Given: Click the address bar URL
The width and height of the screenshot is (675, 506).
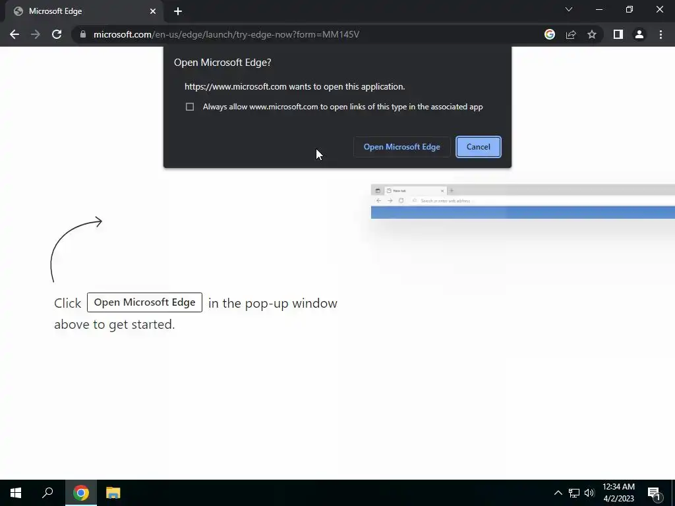Looking at the screenshot, I should 227,34.
